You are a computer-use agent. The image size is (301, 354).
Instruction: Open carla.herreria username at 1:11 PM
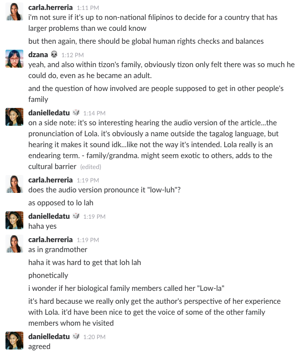coord(51,7)
